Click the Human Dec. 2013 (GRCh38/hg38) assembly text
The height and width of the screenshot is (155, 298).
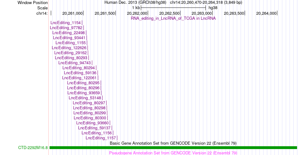[135, 3]
